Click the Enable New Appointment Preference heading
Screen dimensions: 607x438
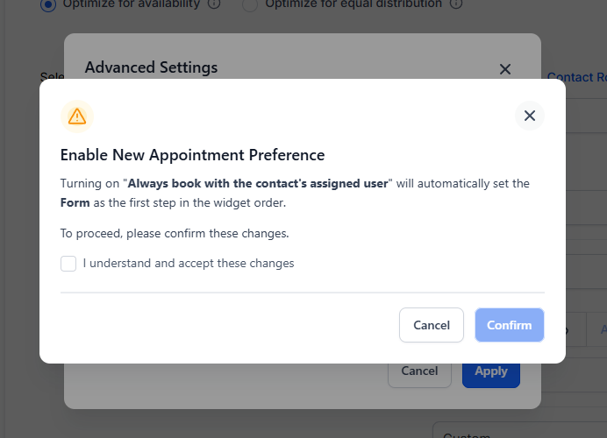point(192,155)
